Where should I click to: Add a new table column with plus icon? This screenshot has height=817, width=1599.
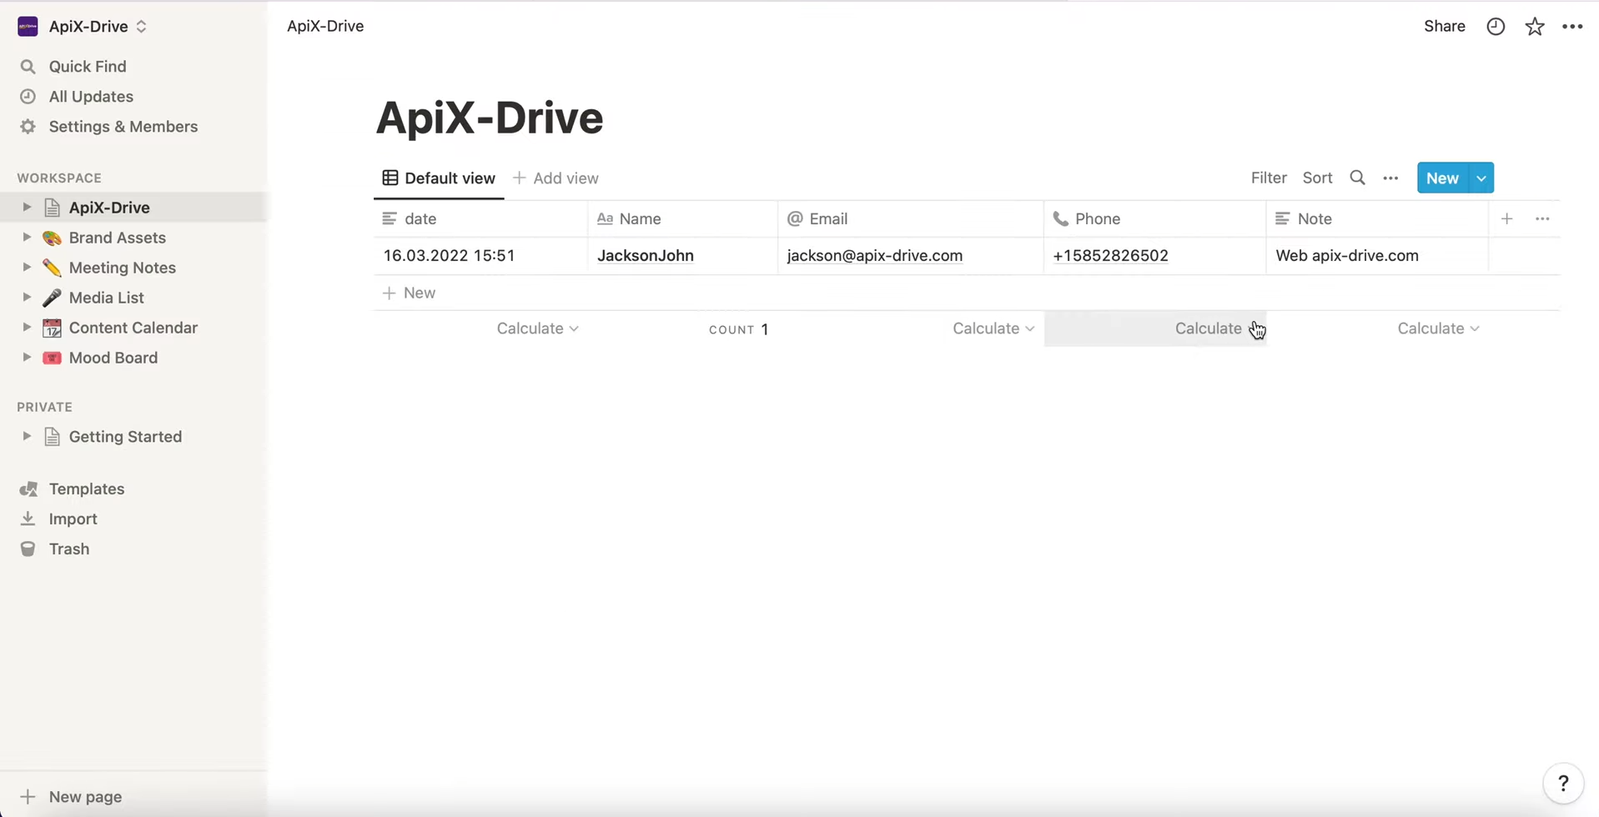[1506, 218]
